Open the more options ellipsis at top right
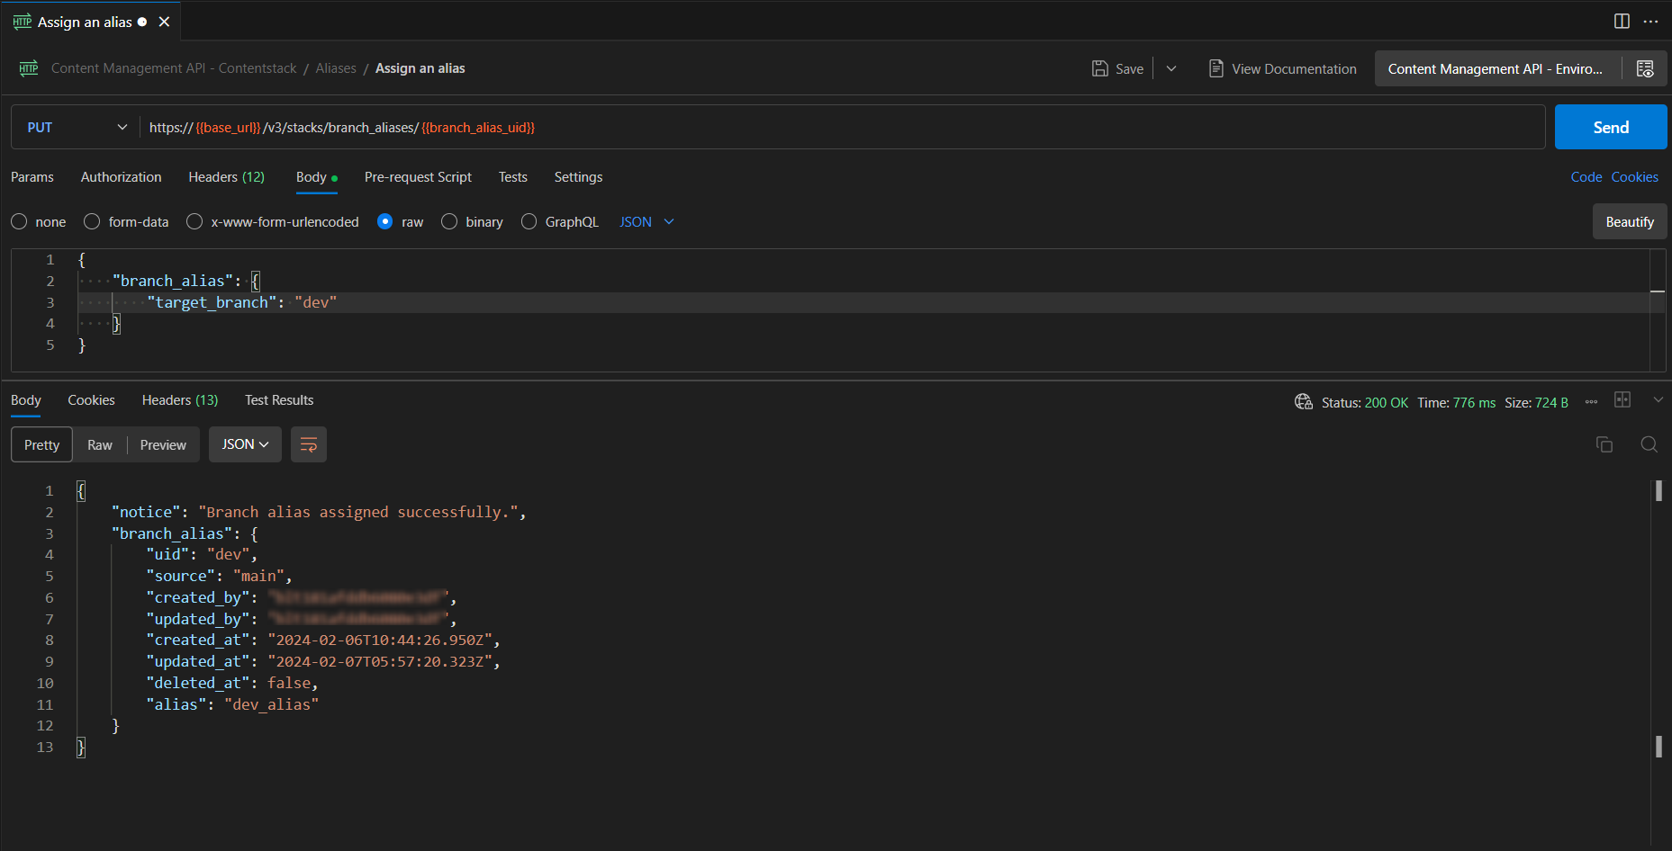The image size is (1672, 851). click(1650, 22)
